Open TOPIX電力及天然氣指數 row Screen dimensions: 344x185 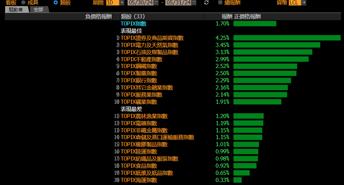(149, 45)
